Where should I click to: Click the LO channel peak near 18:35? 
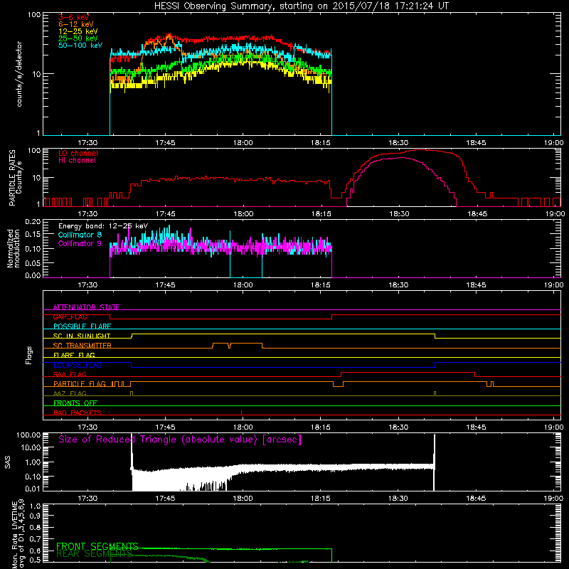[x=421, y=149]
